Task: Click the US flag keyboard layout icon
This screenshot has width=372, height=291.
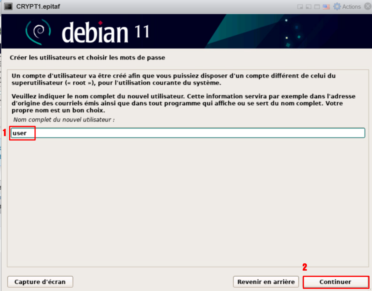Action: coord(327,7)
